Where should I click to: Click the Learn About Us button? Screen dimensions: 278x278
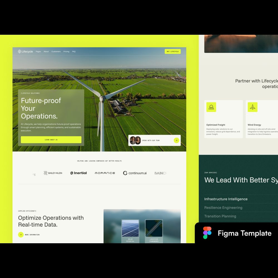(x=51, y=140)
